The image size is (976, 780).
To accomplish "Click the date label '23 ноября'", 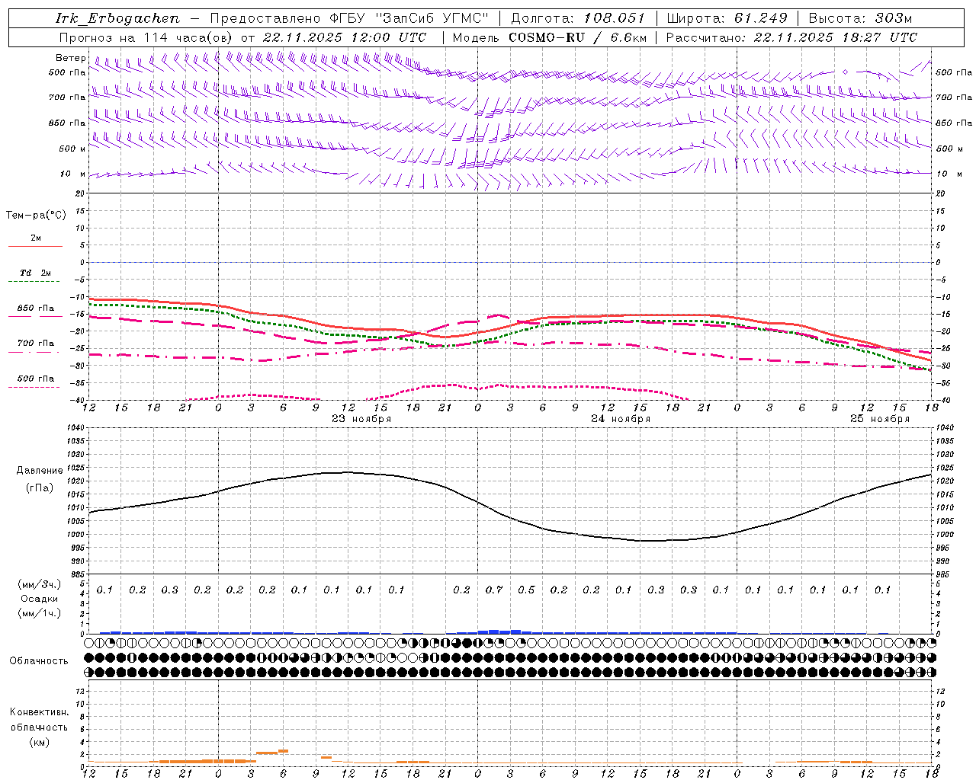I will 361,419.
